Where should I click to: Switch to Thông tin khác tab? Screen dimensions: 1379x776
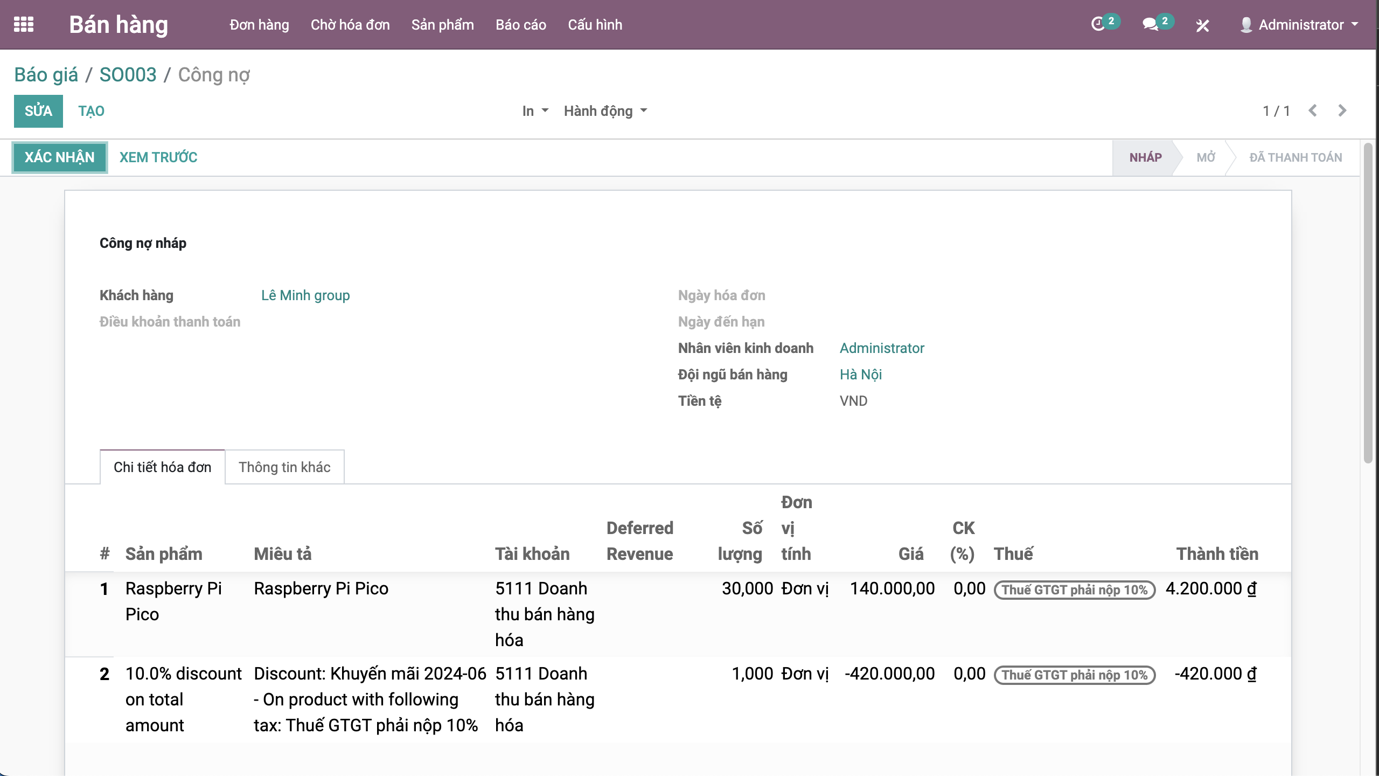tap(284, 467)
